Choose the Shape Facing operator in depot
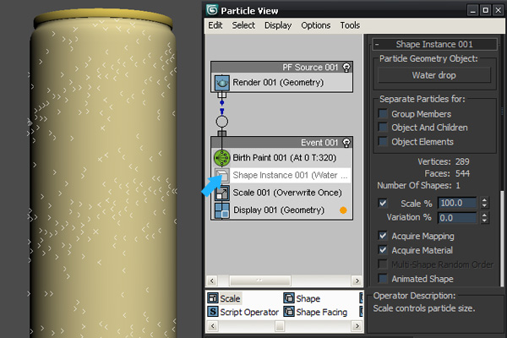 (x=289, y=313)
